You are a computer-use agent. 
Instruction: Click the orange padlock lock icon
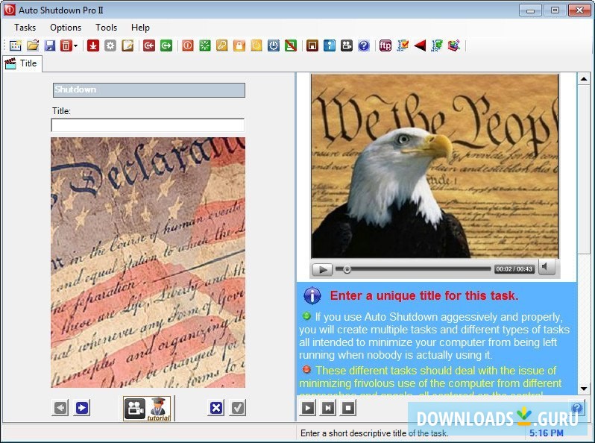(239, 46)
